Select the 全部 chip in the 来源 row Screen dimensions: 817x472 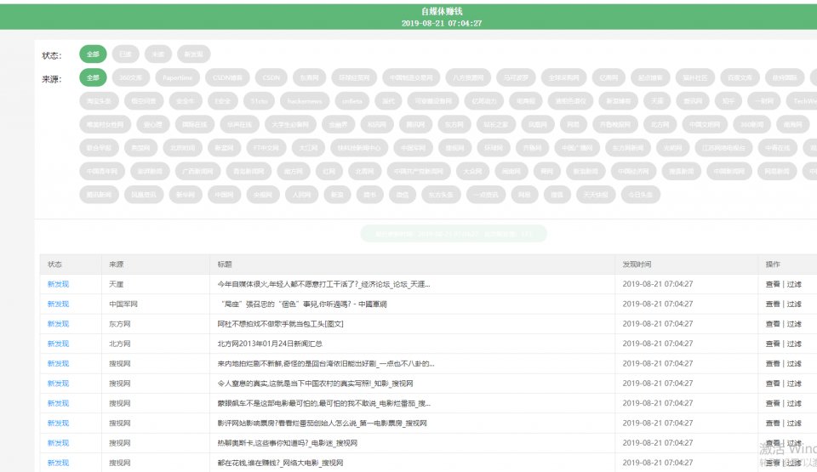click(x=93, y=77)
